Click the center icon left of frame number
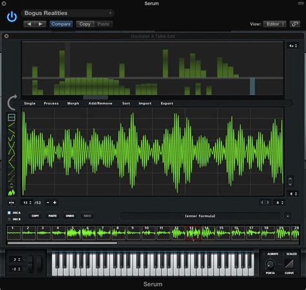Screen dimensions: 306x290 [x=12, y=203]
